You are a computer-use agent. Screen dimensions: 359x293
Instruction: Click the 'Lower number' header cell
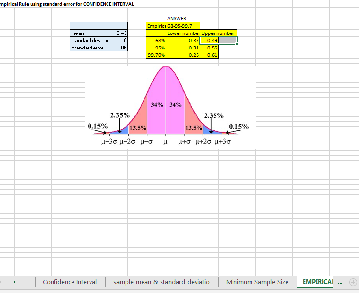pyautogui.click(x=183, y=33)
